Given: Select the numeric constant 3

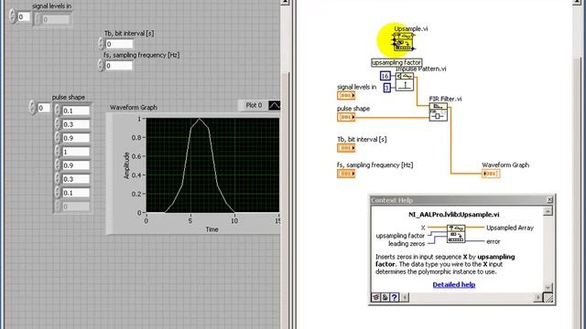Looking at the screenshot, I should 386,88.
